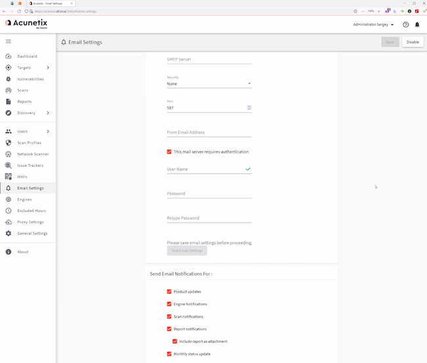Click the Scan Profiles shield icon
The height and width of the screenshot is (363, 427).
9,142
